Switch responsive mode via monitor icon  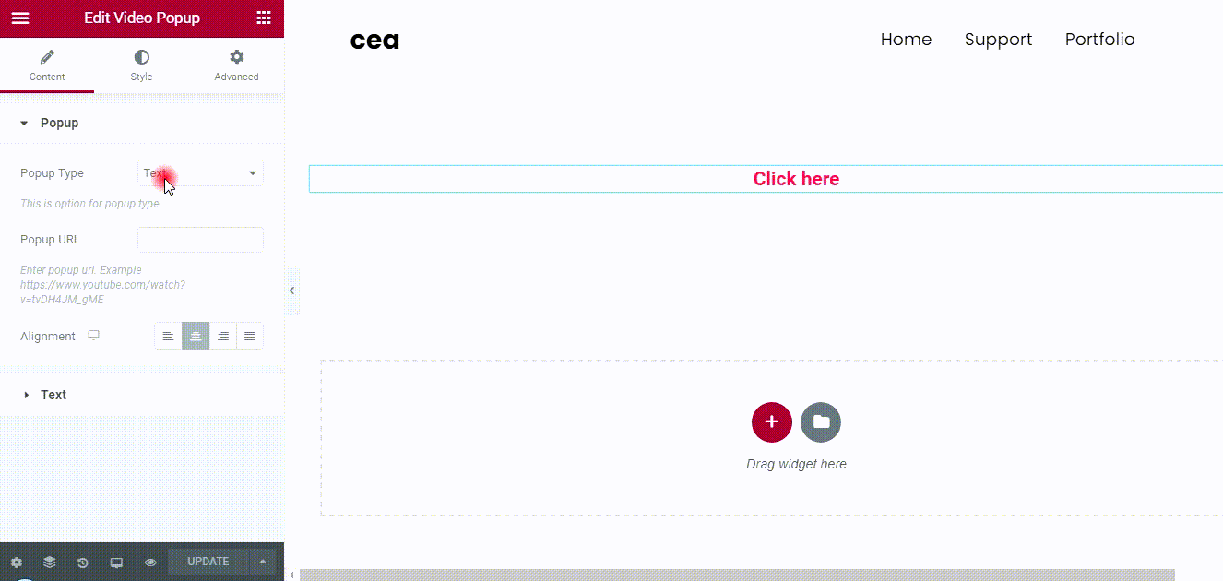coord(116,562)
